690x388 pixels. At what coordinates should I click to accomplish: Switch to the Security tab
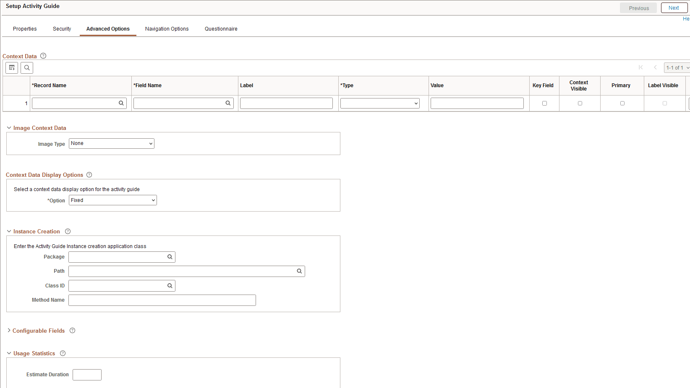[x=62, y=28]
